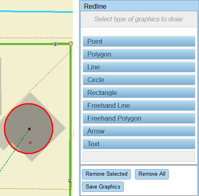Select the Arrow graphics type
199x196 pixels.
(139, 131)
